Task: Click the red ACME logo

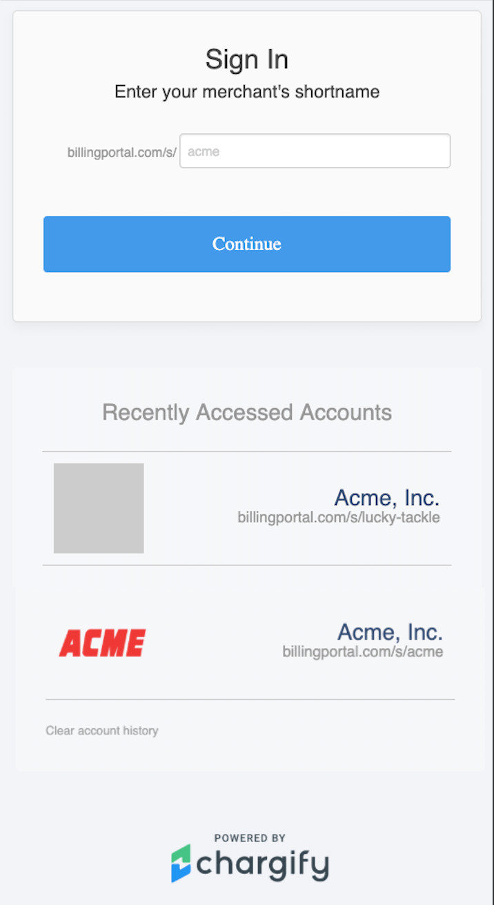Action: click(x=102, y=643)
